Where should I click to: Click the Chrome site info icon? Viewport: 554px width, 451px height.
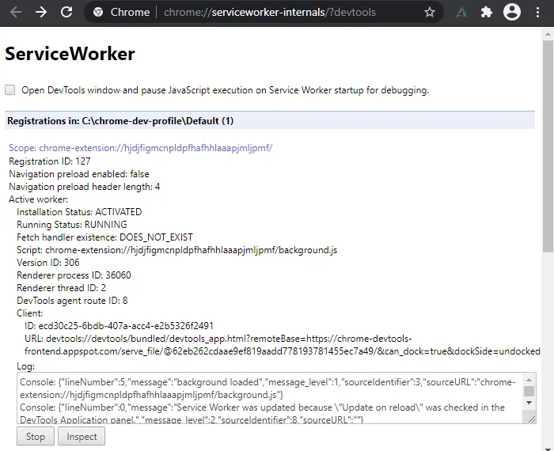pyautogui.click(x=98, y=13)
